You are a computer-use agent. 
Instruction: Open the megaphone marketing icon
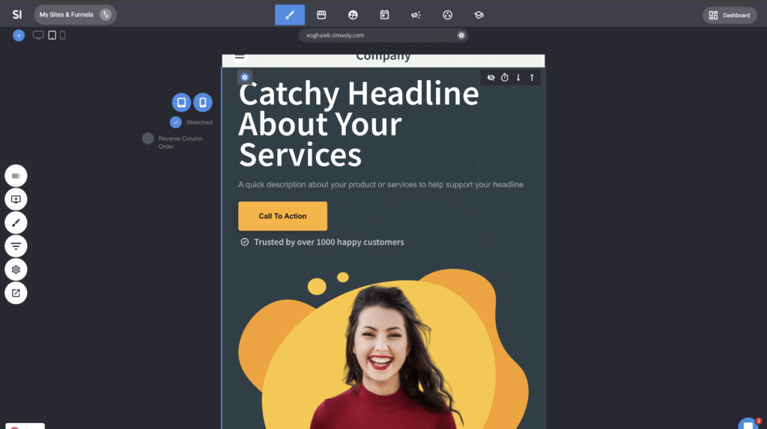pyautogui.click(x=416, y=15)
